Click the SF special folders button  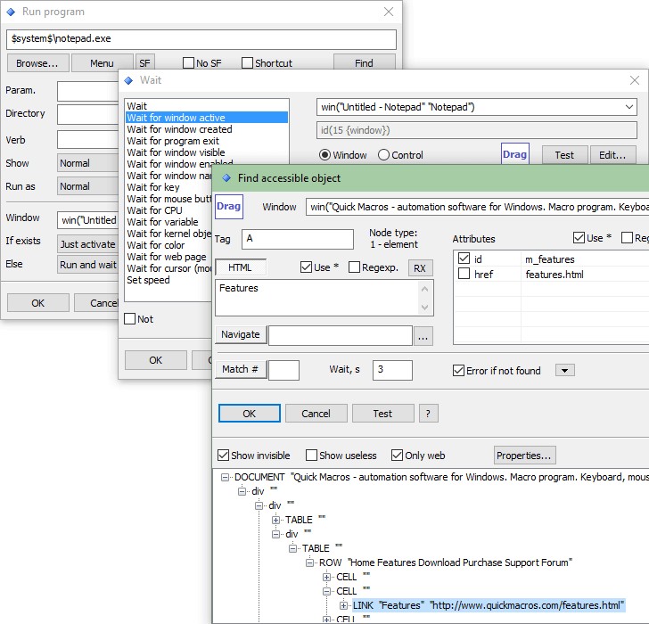[144, 63]
